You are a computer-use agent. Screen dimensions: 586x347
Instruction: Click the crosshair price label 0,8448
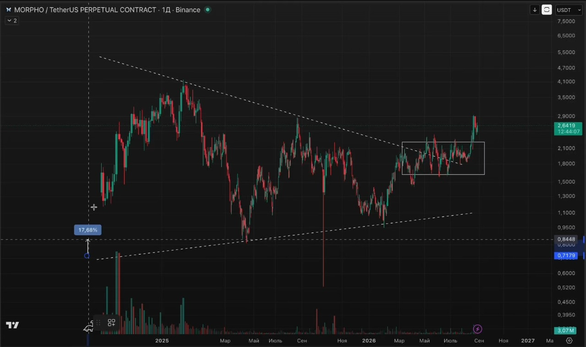pos(566,239)
